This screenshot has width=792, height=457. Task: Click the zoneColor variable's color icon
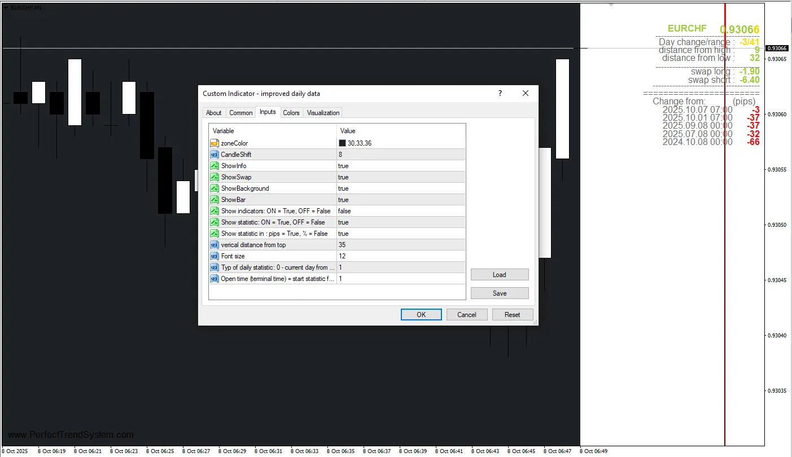[x=215, y=143]
